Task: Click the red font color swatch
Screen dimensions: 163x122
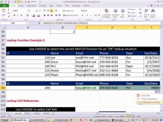Action: point(38,15)
